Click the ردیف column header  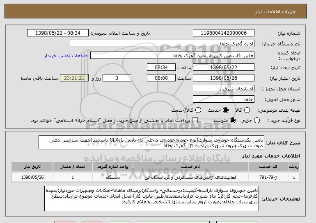click(x=294, y=167)
